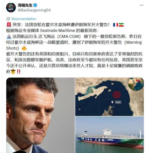Click the Oman location pin on map
Viewport: 146px width, 153px height.
(x=112, y=102)
